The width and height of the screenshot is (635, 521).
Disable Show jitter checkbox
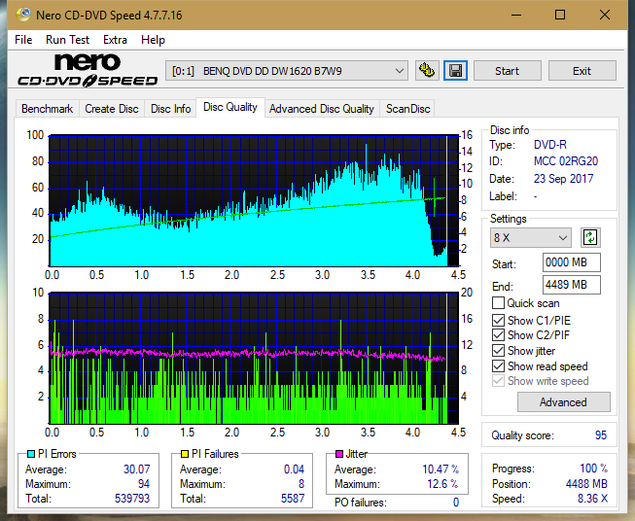[x=498, y=351]
